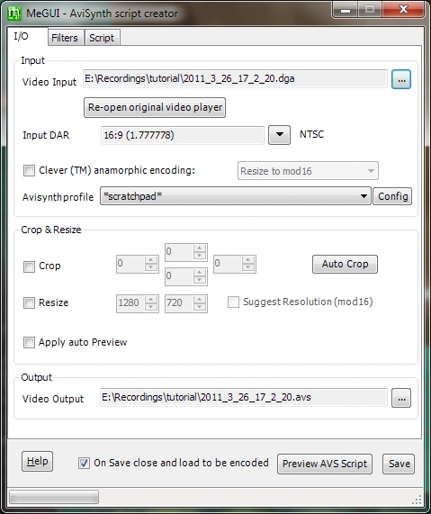Screen dimensions: 431x514
Task: Open the Resize to mod16 combo box
Action: 308,170
